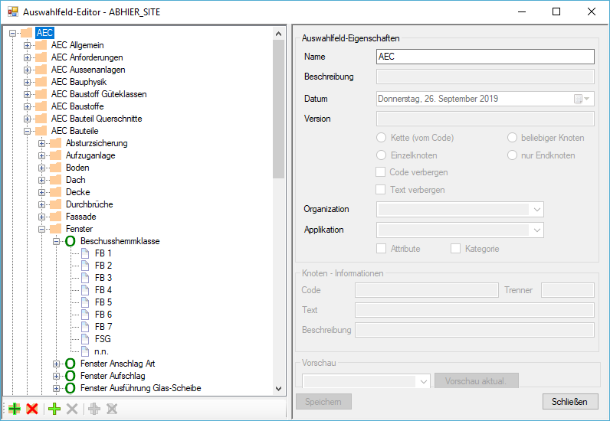
Task: Click the Schließen button
Action: pos(570,402)
